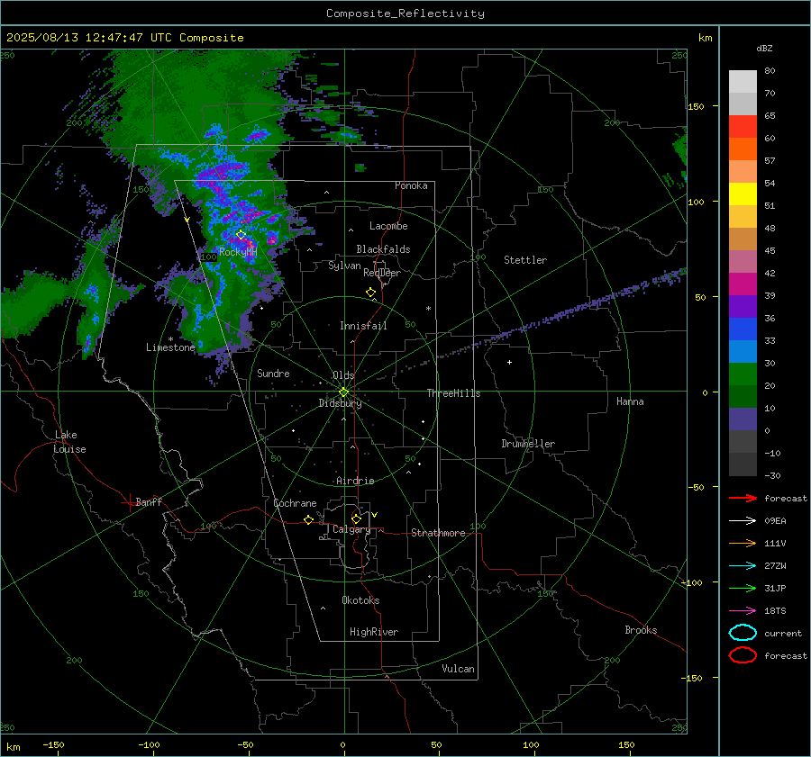
Task: Click the '18TS' legend label
Action: click(775, 611)
